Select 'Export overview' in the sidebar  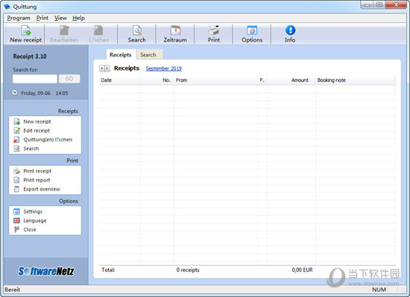point(42,189)
